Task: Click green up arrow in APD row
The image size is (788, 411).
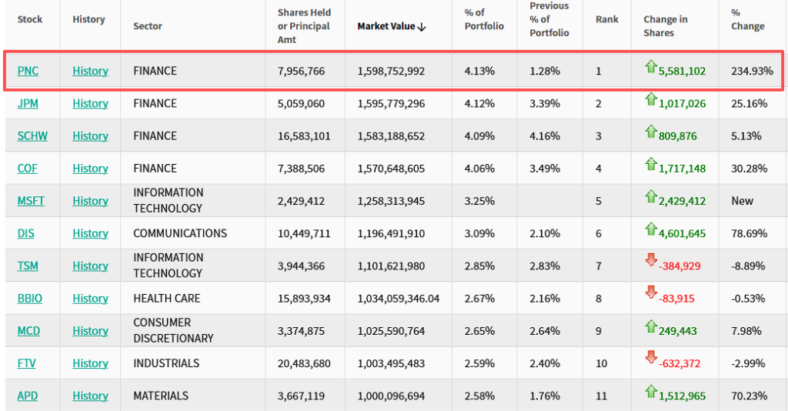Action: coord(650,392)
